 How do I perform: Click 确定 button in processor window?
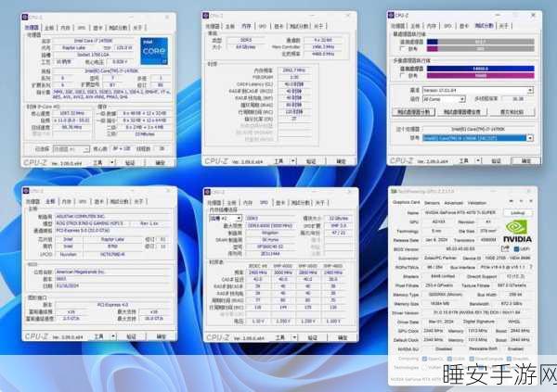pos(161,162)
